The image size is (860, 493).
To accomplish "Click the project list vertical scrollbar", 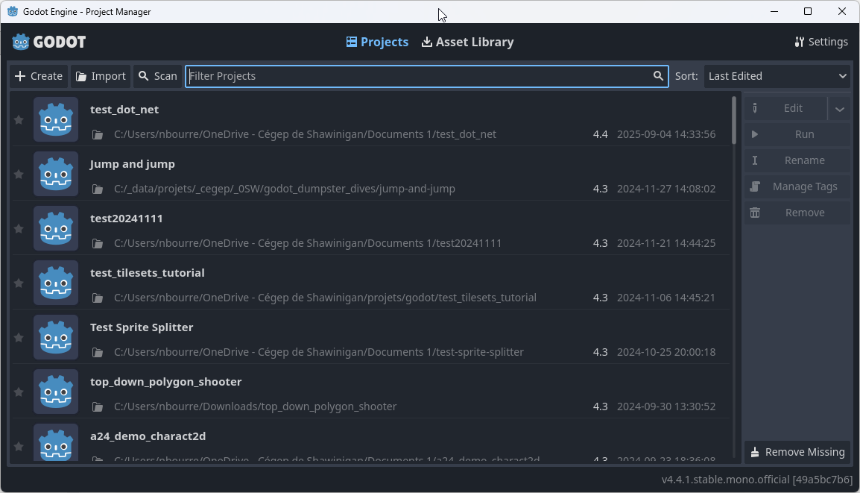I will pyautogui.click(x=734, y=121).
